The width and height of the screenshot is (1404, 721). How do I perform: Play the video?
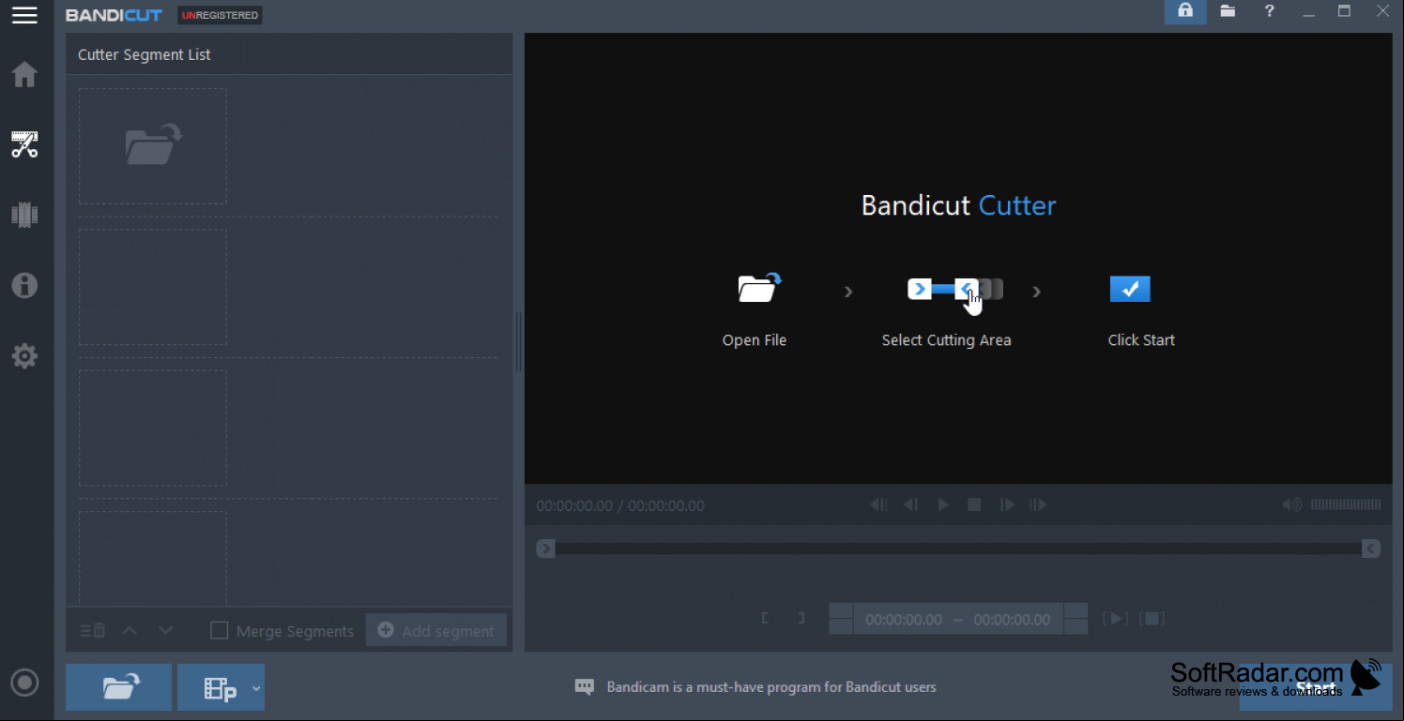point(943,504)
